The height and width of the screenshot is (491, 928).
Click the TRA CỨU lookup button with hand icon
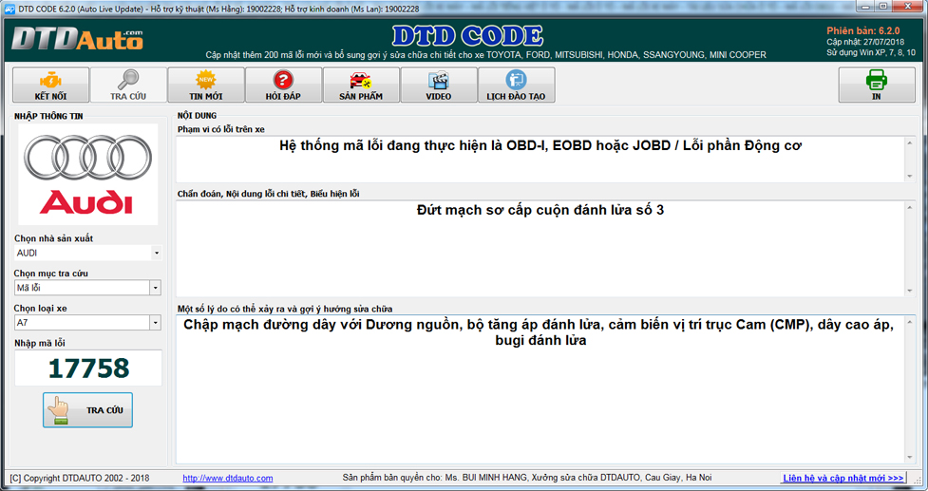[87, 410]
